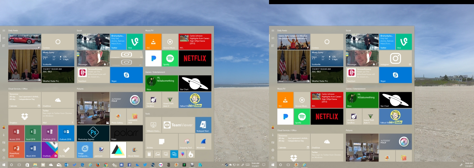474x168 pixels.
Task: Open user account avatar in left Start menu
Action: tap(4, 127)
